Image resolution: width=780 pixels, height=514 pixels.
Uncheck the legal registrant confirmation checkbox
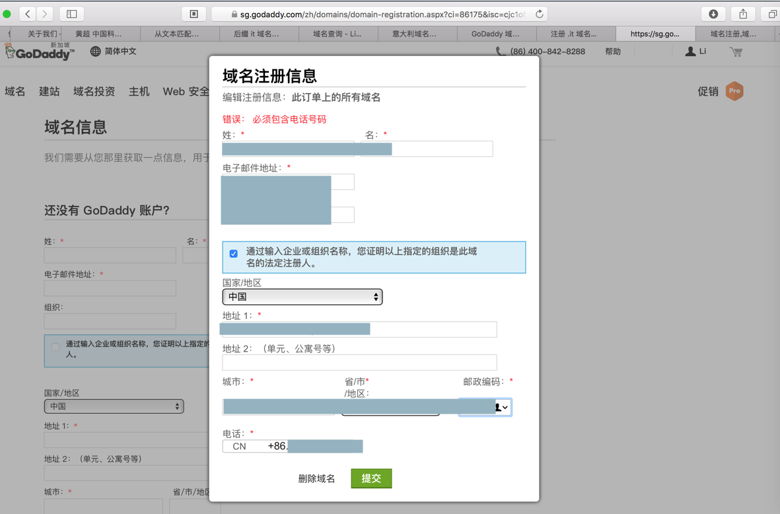click(x=233, y=253)
